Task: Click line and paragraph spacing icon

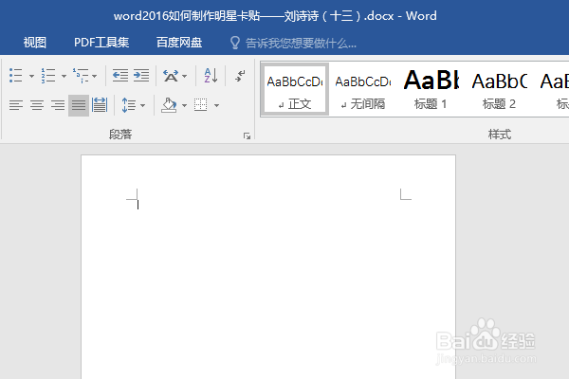Action: [128, 105]
